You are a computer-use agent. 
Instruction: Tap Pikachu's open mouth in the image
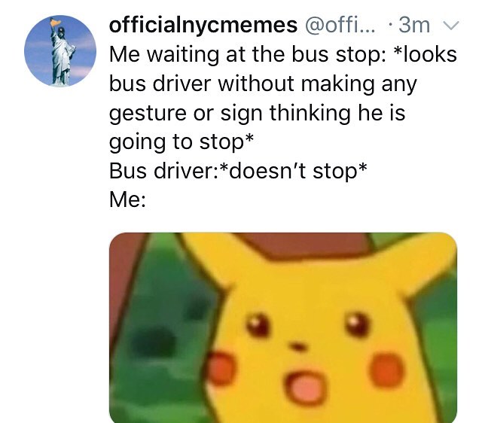tap(307, 388)
